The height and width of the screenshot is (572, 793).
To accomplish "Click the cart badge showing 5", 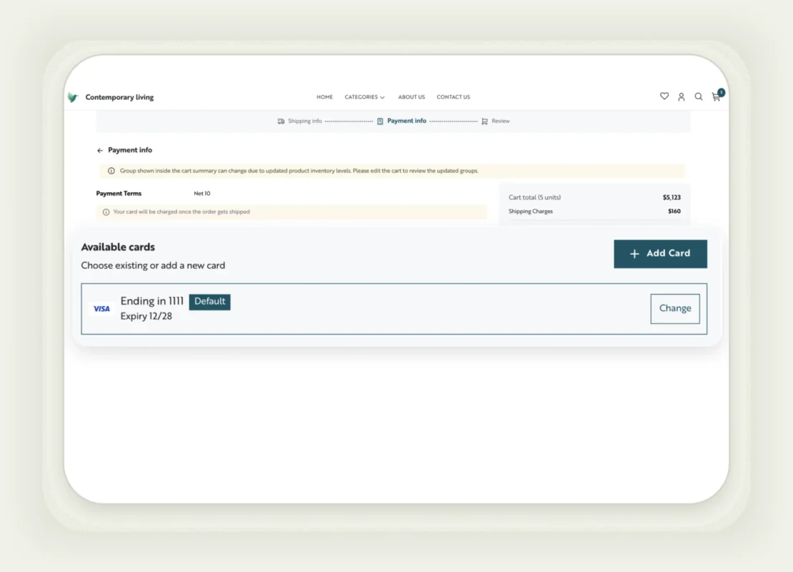I will click(721, 92).
